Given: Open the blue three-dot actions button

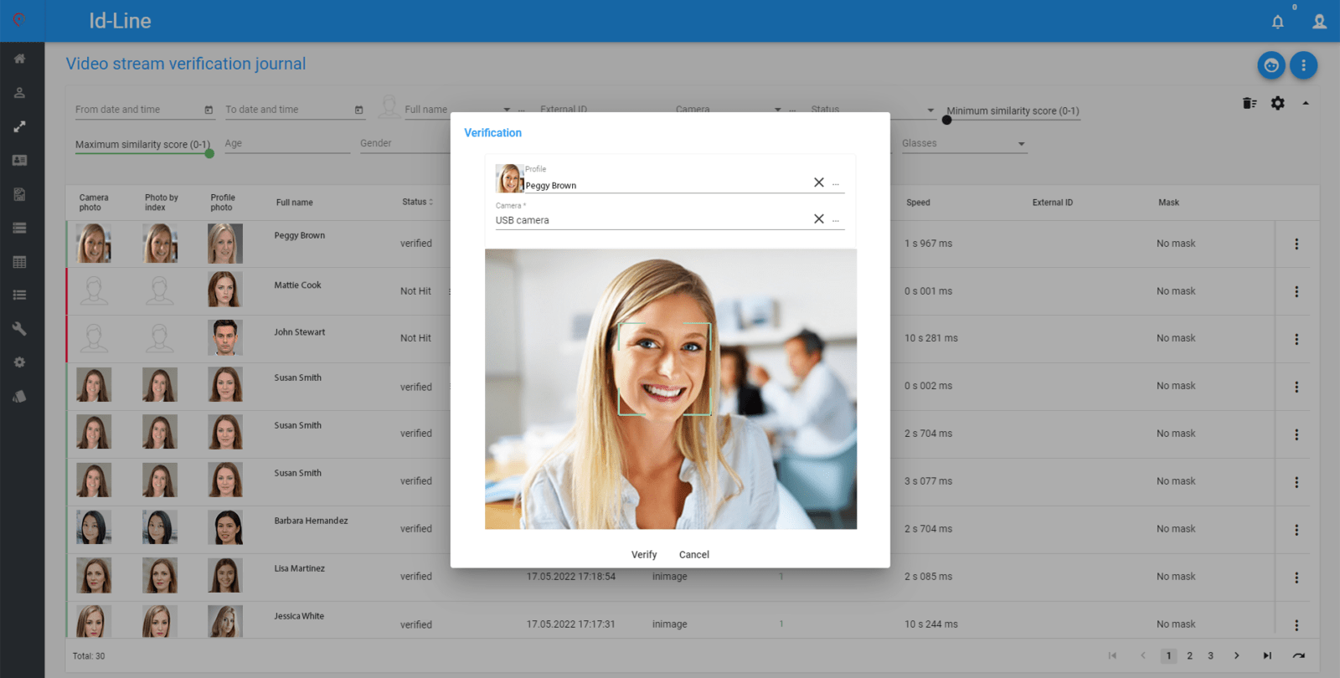Looking at the screenshot, I should coord(1303,65).
